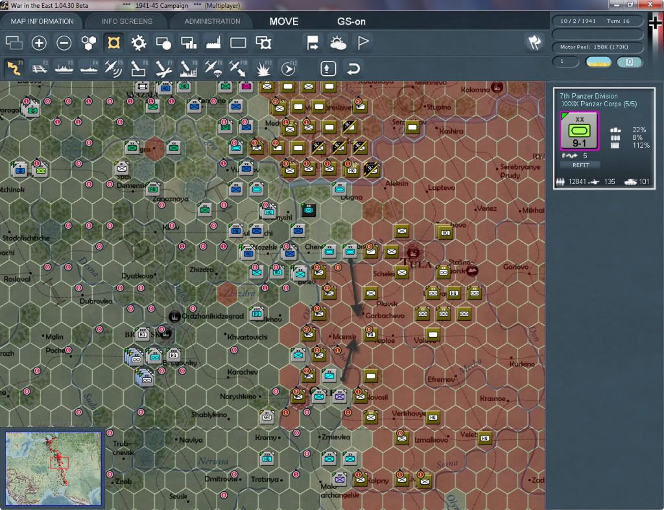Open the Info Screens tab
The image size is (664, 510).
click(126, 21)
